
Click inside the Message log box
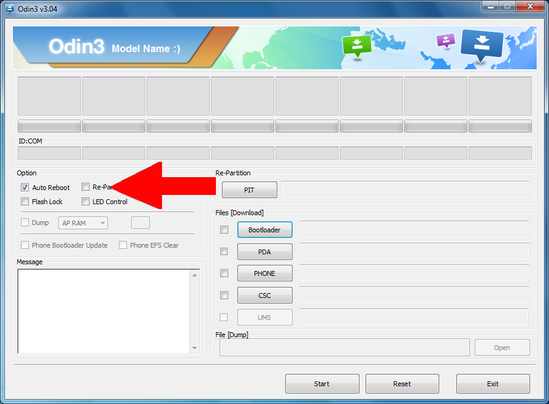pos(104,311)
